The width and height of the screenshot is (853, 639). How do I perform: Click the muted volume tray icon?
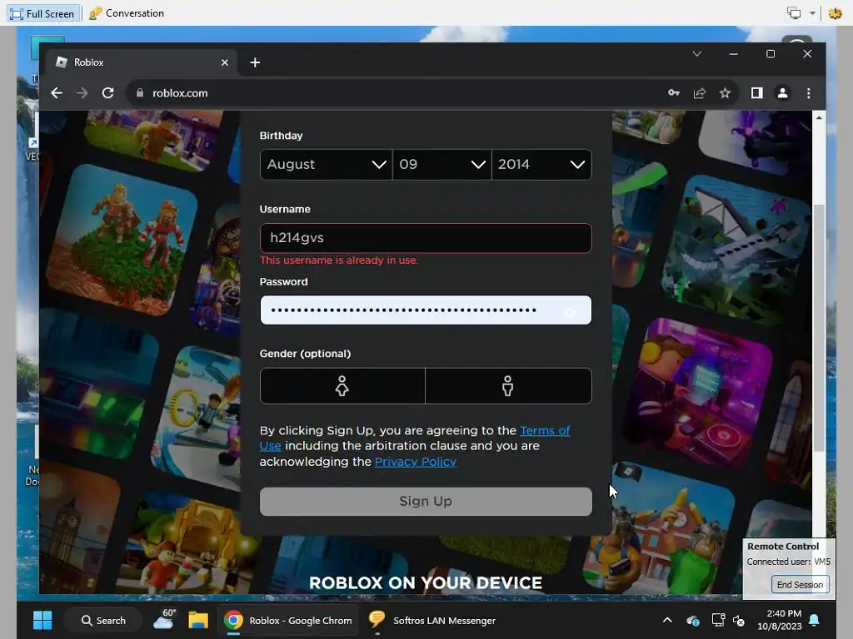[739, 620]
